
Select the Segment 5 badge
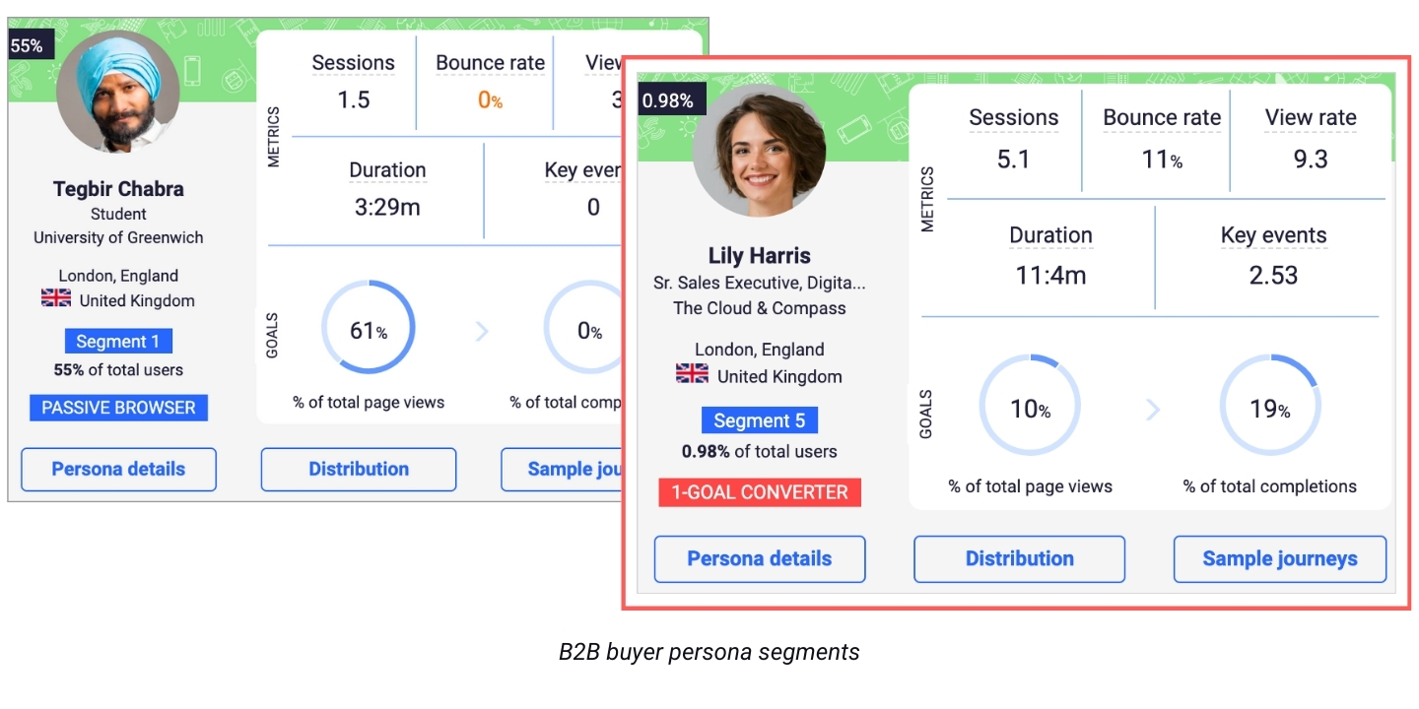759,419
